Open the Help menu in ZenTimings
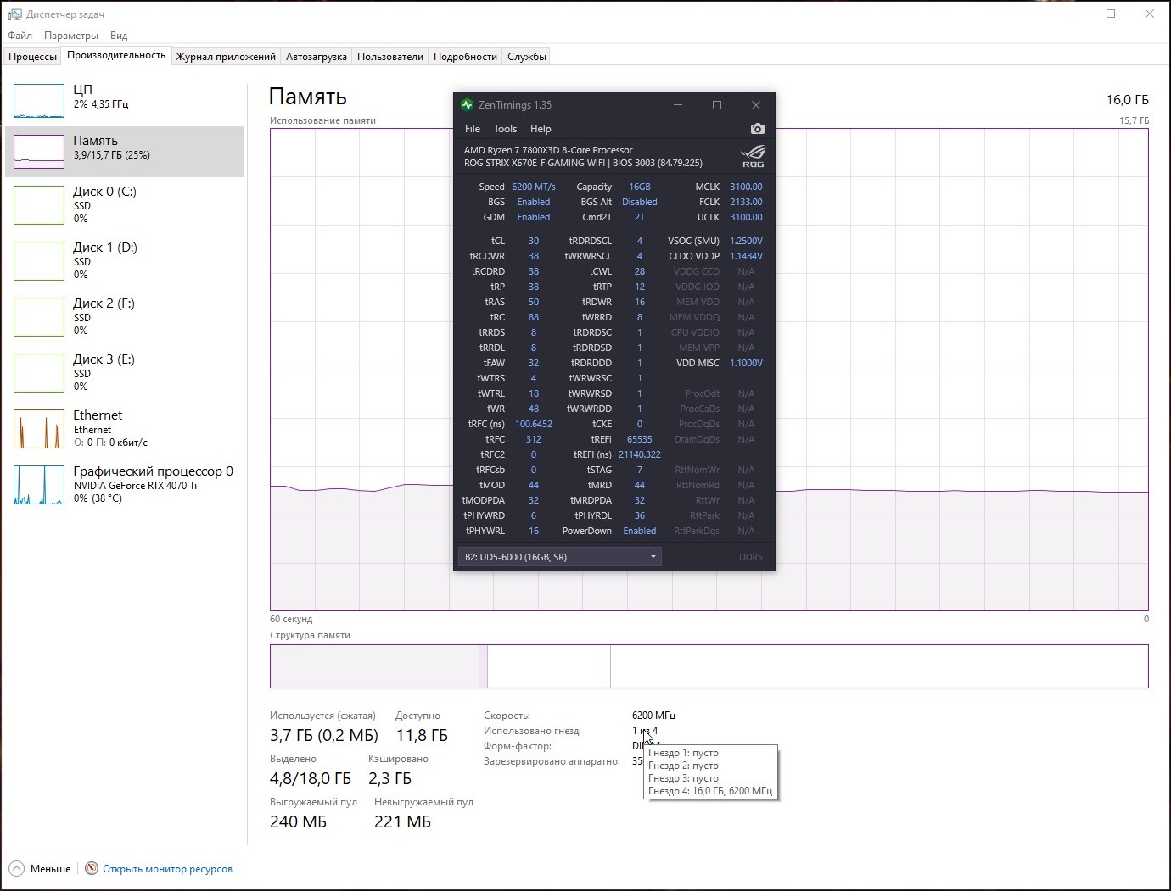Viewport: 1171px width, 891px height. pos(541,129)
